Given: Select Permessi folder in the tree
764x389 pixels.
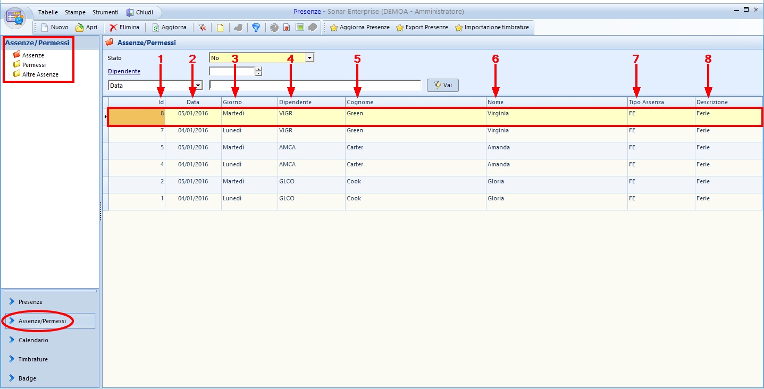Looking at the screenshot, I should pos(33,65).
